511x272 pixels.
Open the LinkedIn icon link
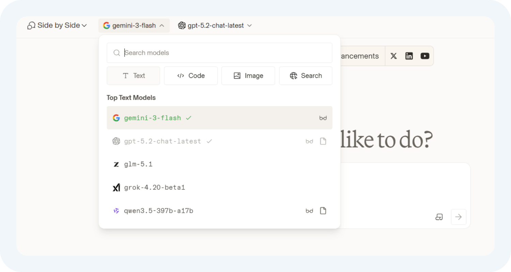click(409, 56)
